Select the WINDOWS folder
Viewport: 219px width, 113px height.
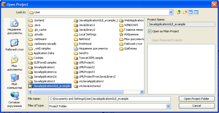click(x=129, y=25)
